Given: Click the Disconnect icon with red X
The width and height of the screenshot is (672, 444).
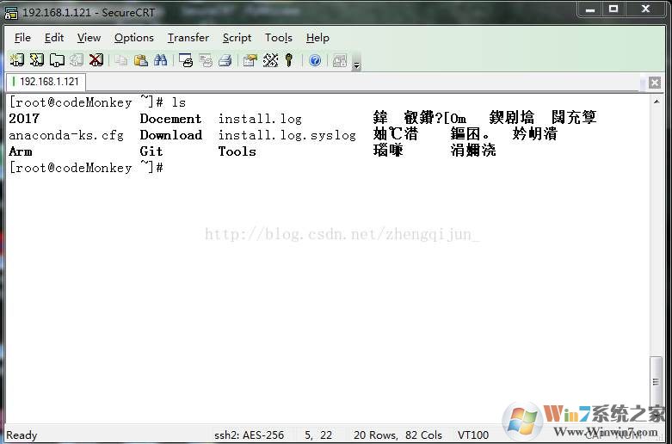Looking at the screenshot, I should (x=96, y=60).
